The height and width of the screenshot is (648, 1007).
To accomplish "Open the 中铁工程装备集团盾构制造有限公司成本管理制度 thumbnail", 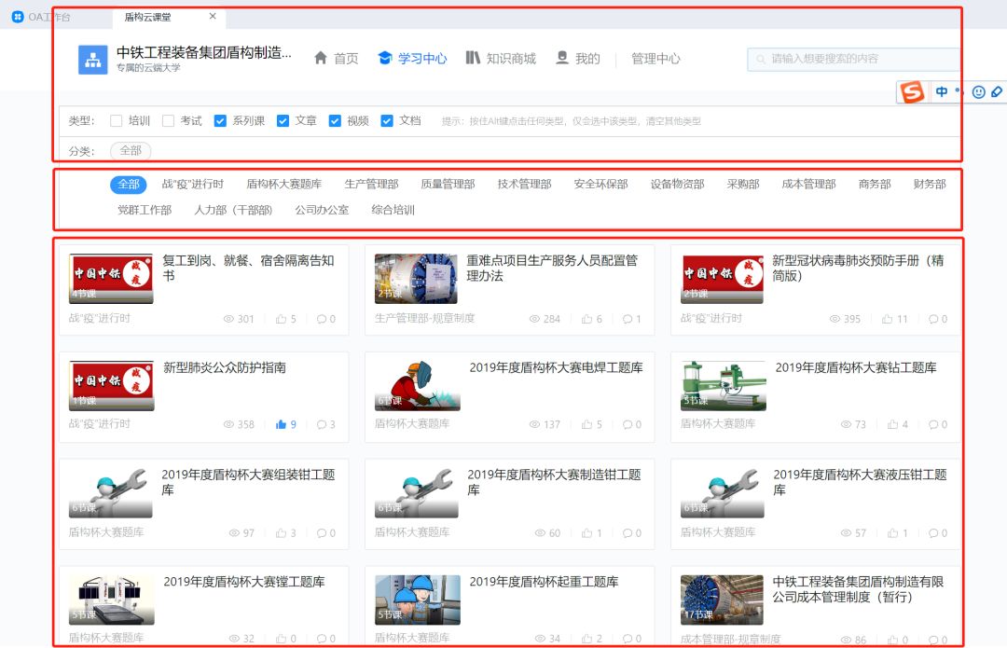I will point(722,600).
